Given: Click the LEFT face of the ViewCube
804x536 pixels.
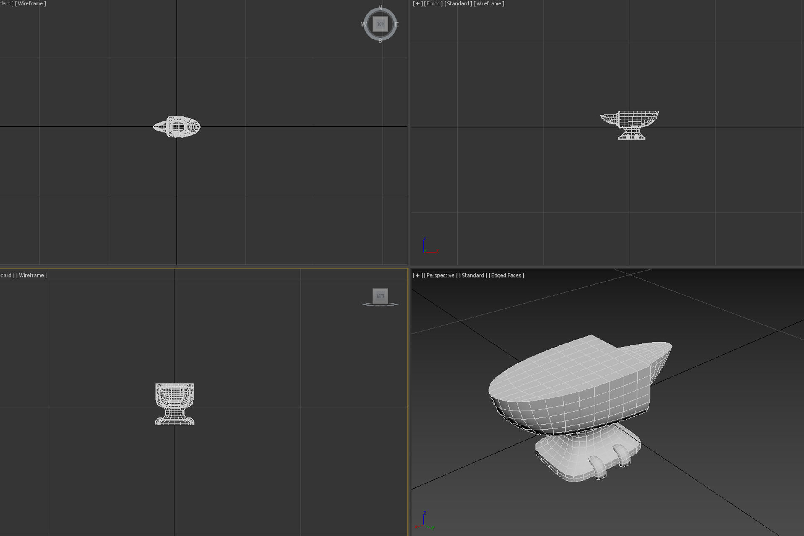Looking at the screenshot, I should click(380, 296).
